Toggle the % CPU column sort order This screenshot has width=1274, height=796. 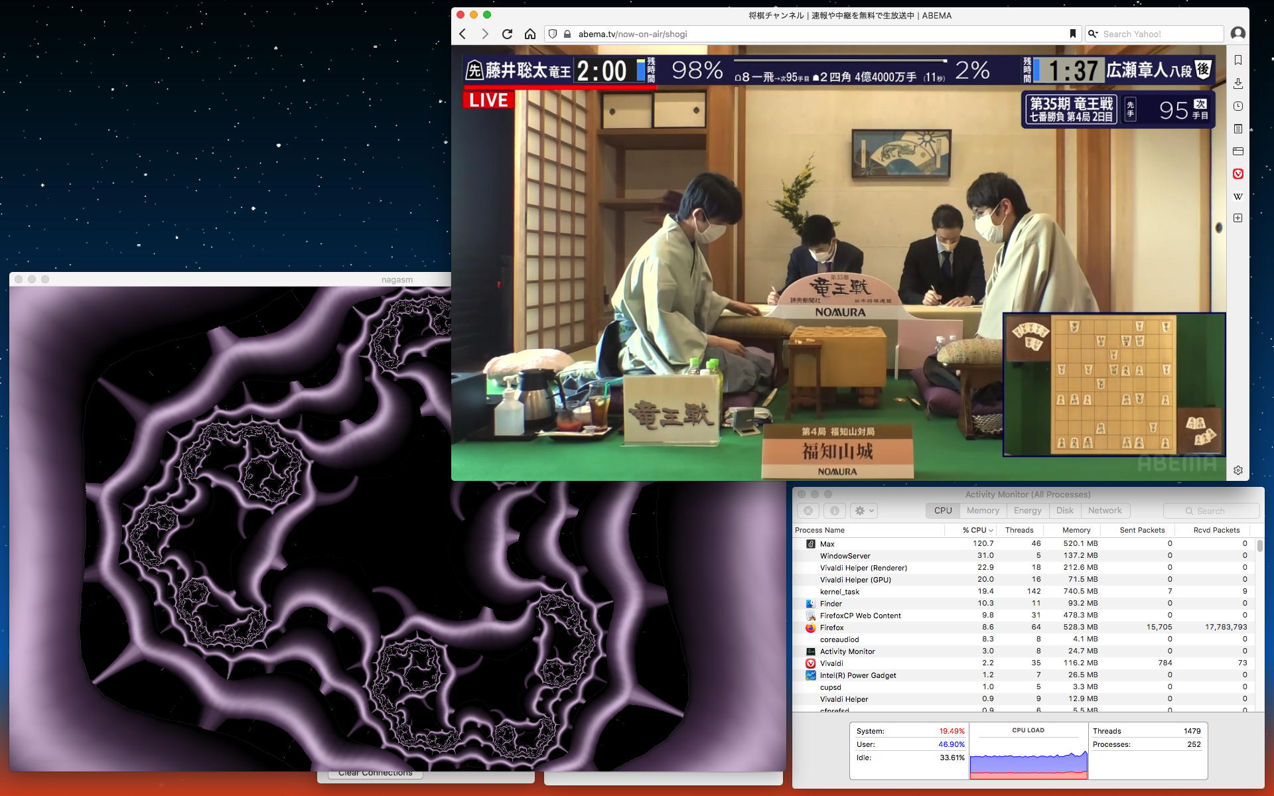[x=977, y=530]
